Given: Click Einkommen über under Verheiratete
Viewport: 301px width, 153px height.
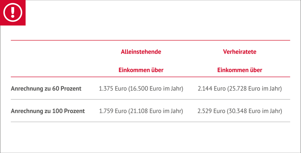Looking at the screenshot, I should tap(239, 70).
